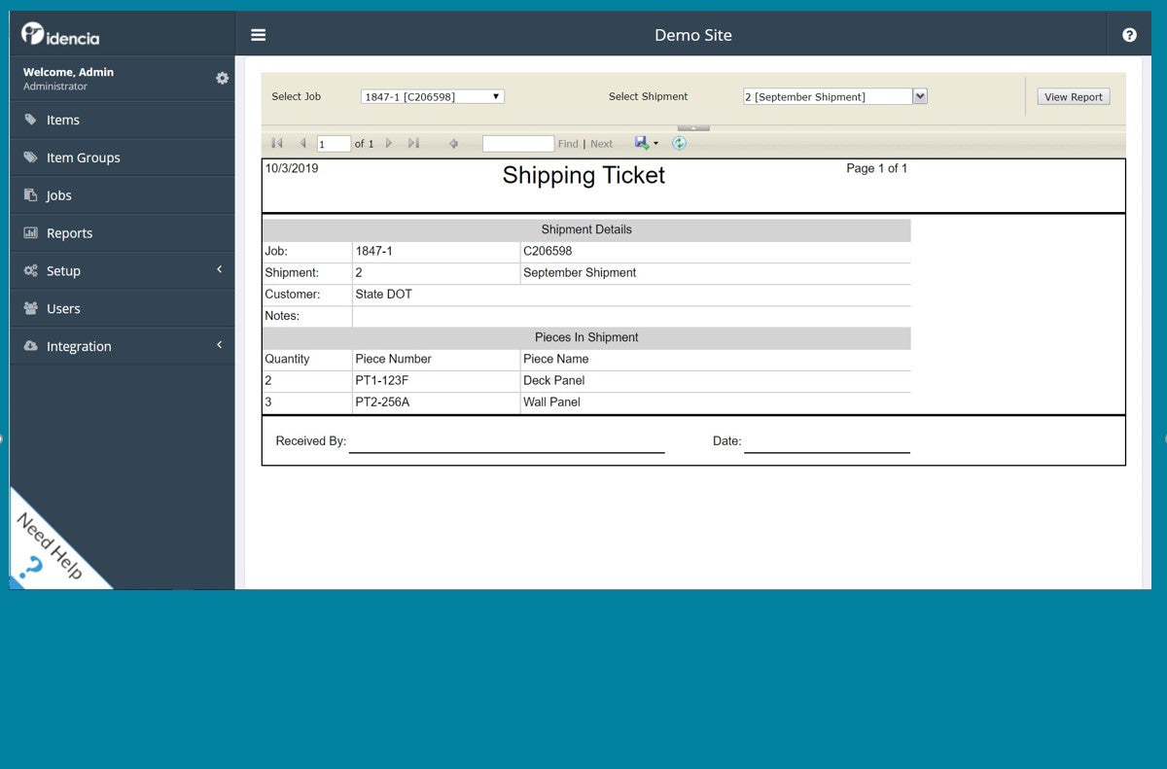Image resolution: width=1167 pixels, height=769 pixels.
Task: Jump to the first page of the report
Action: (276, 143)
